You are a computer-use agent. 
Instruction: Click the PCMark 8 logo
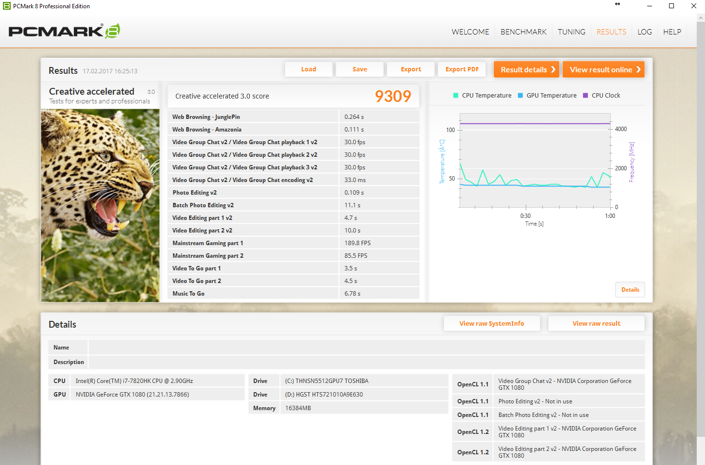pos(64,31)
